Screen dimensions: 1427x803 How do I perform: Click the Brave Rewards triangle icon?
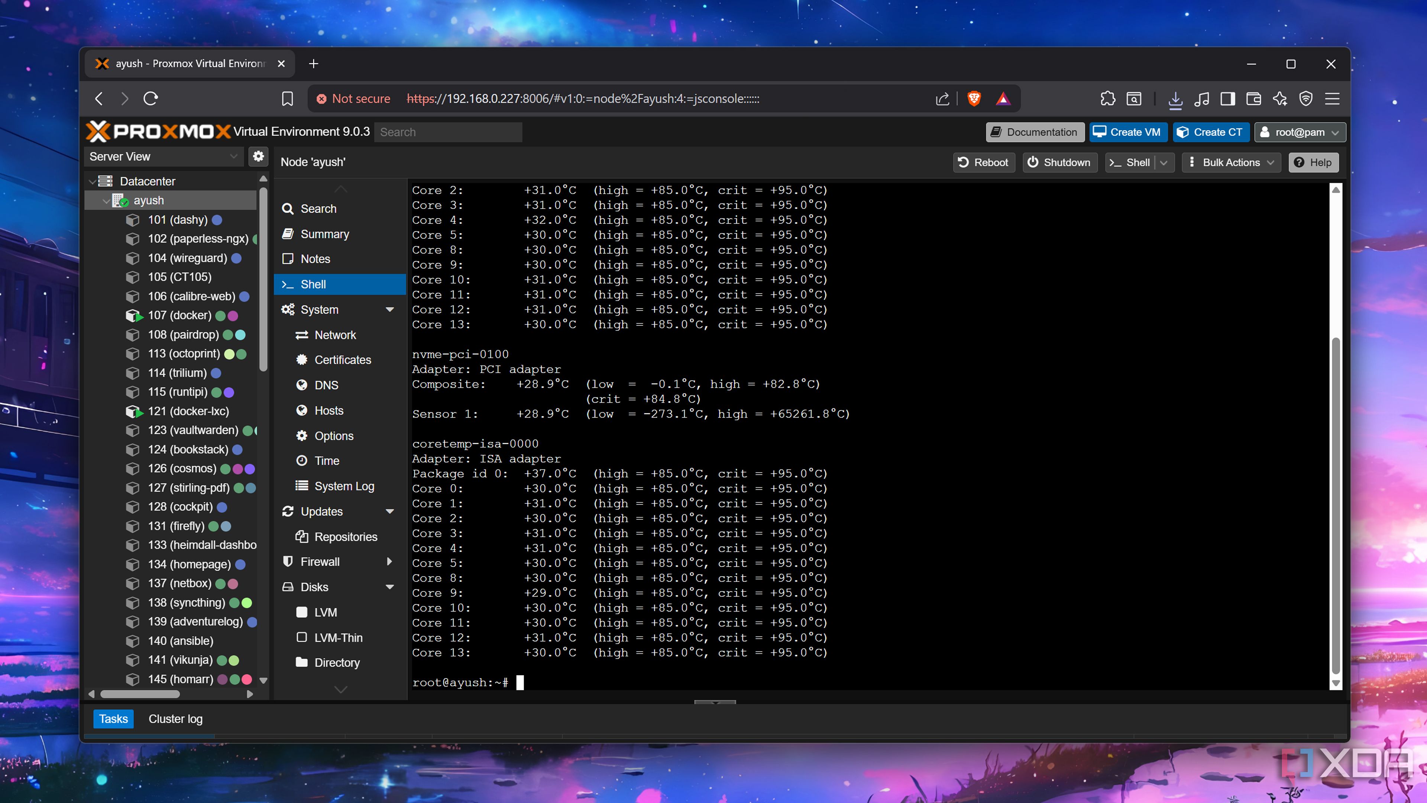pyautogui.click(x=1003, y=99)
